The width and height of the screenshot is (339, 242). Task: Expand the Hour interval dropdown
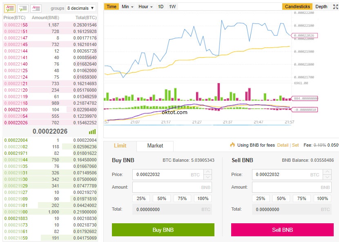coord(145,7)
